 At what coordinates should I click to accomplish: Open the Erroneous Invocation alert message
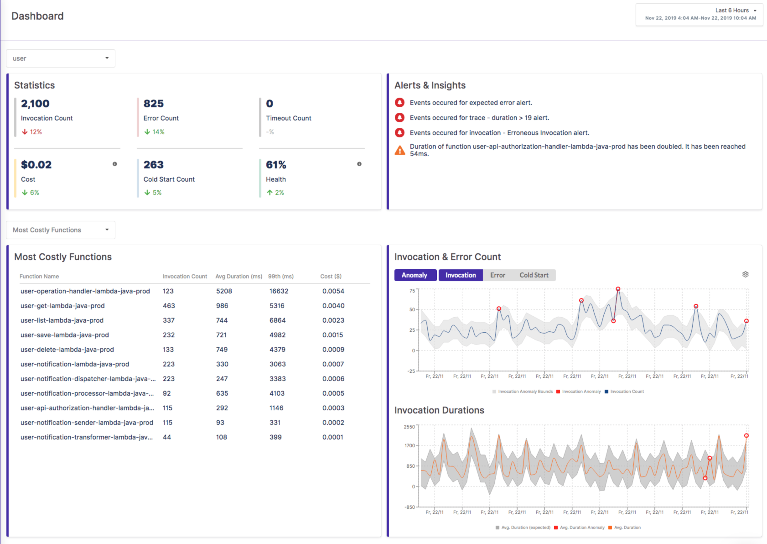pos(500,133)
